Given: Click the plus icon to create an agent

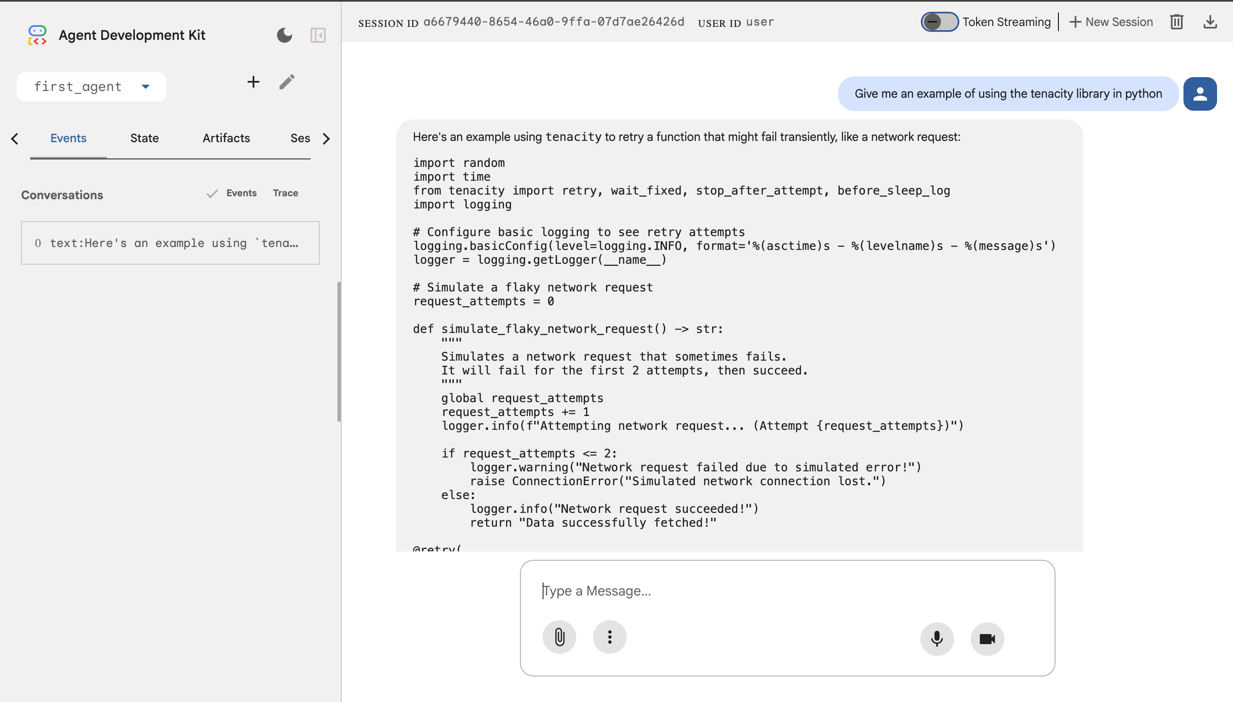Looking at the screenshot, I should [x=253, y=82].
